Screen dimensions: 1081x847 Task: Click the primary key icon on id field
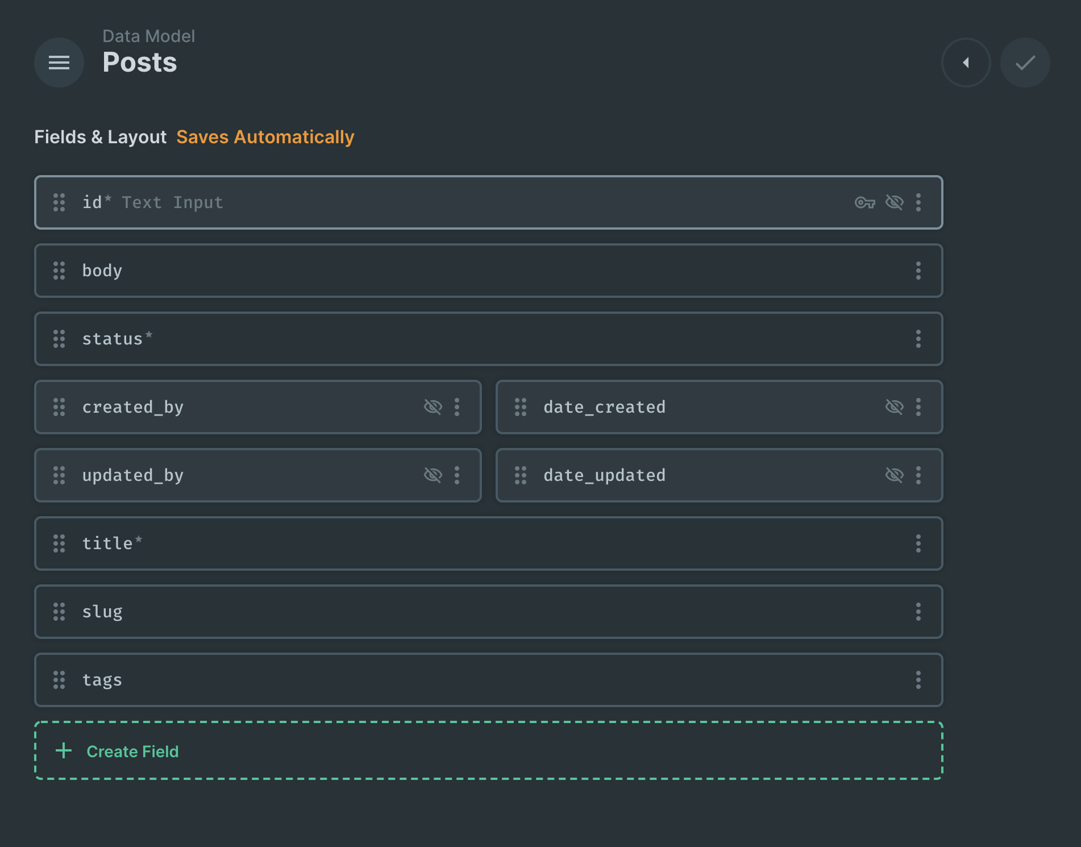[865, 202]
